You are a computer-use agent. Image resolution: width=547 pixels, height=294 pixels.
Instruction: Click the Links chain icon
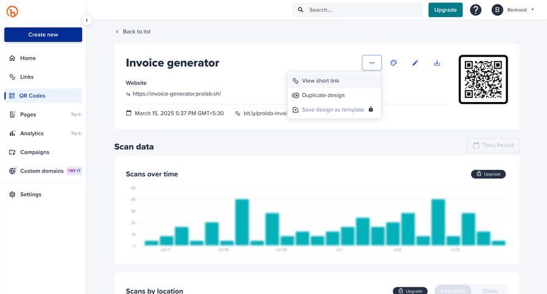[12, 77]
